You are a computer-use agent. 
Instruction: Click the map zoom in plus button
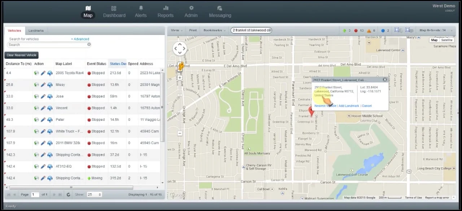pyautogui.click(x=180, y=78)
